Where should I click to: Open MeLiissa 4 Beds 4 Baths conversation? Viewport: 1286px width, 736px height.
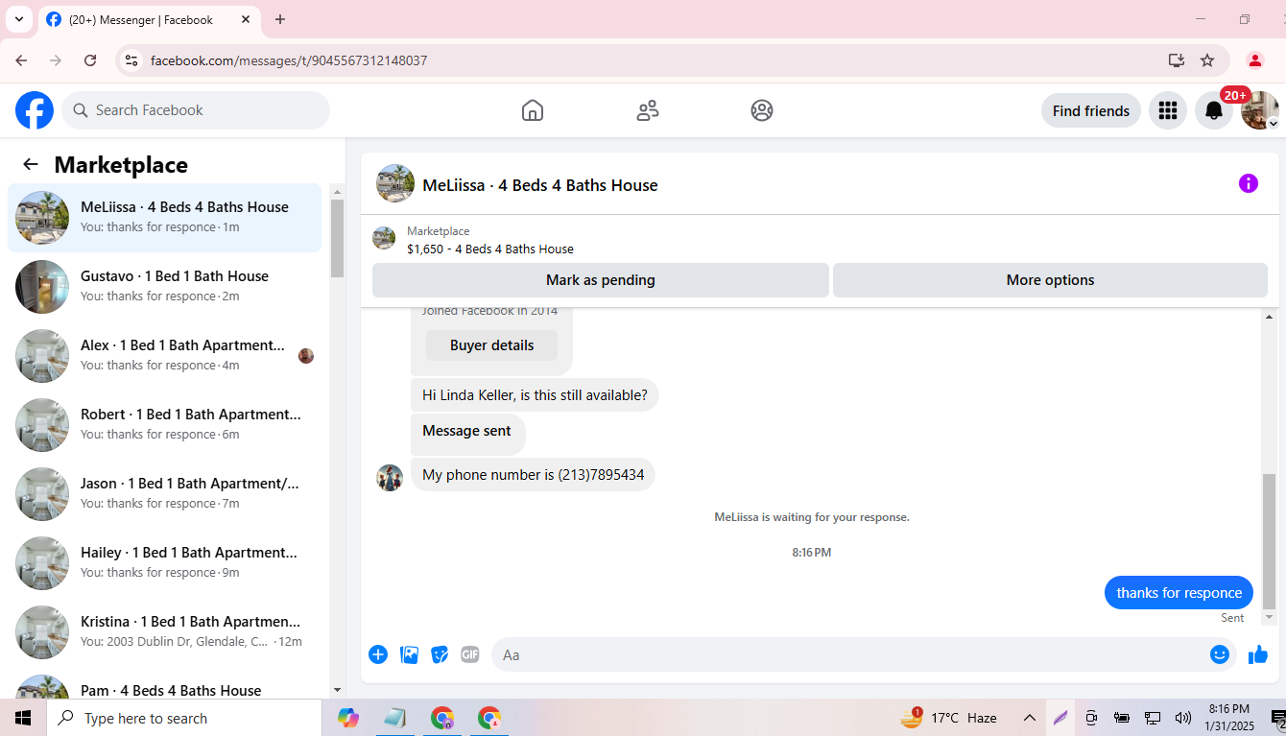pos(164,218)
